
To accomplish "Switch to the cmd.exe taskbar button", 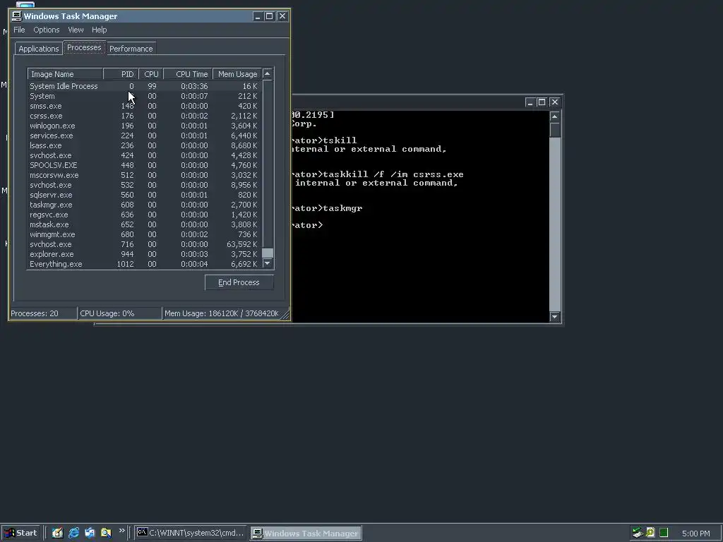I will (191, 533).
